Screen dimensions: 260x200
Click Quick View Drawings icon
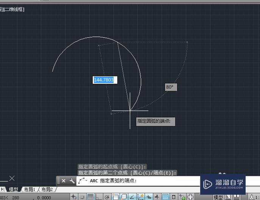pos(236,197)
